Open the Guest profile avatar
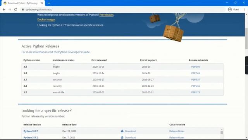This screenshot has height=140, width=248. click(x=230, y=9)
